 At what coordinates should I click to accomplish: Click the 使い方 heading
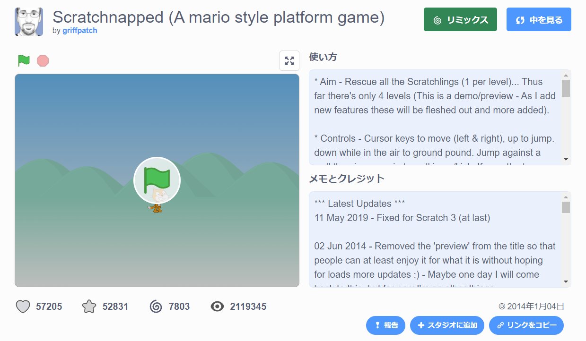pos(323,57)
